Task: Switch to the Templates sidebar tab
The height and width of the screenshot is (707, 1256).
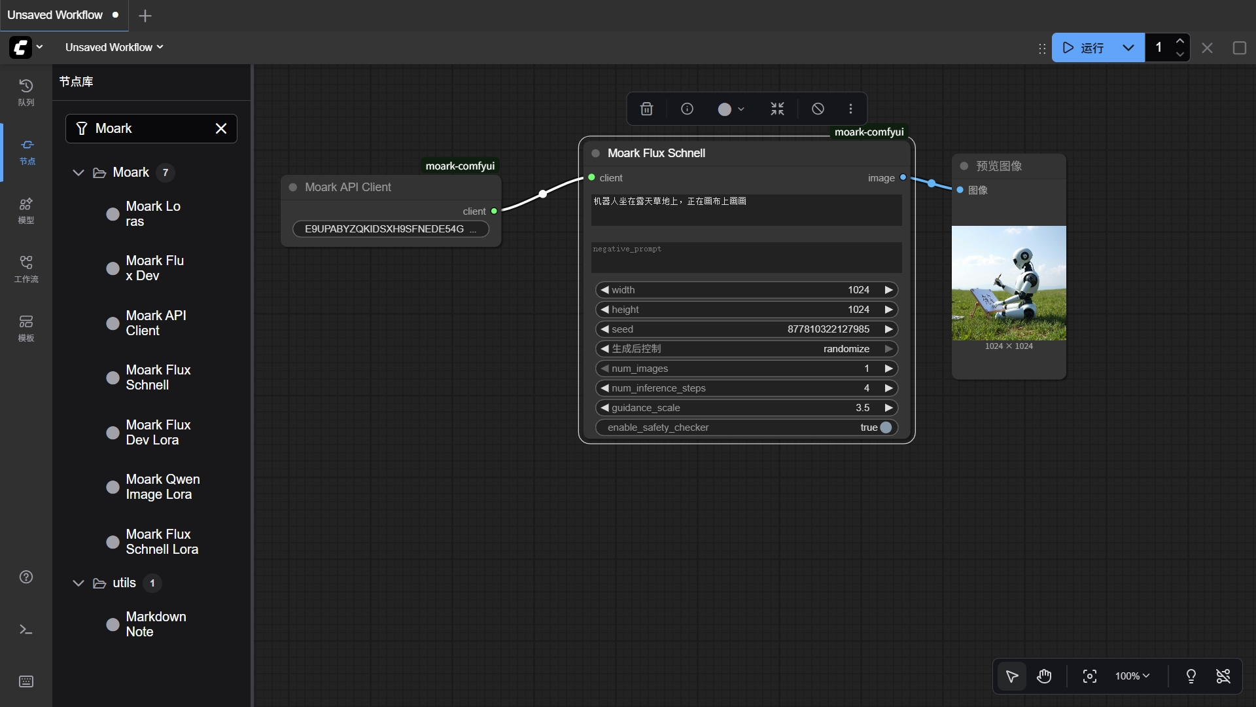Action: point(26,328)
